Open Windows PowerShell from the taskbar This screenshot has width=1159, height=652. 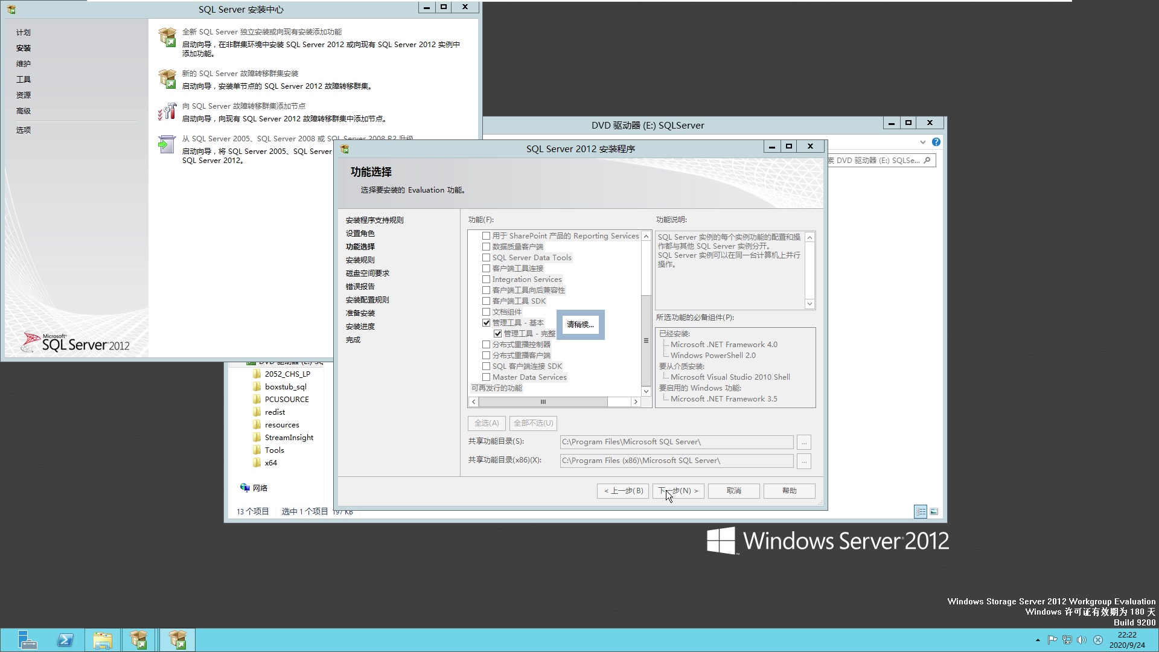65,639
